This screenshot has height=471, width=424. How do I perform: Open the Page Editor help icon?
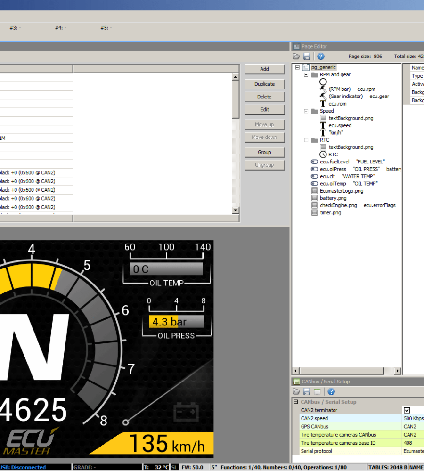(x=321, y=57)
